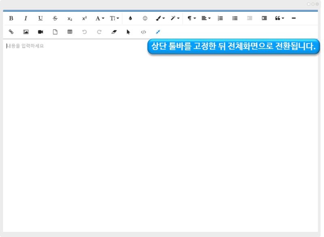Click the upload file icon

tap(55, 32)
